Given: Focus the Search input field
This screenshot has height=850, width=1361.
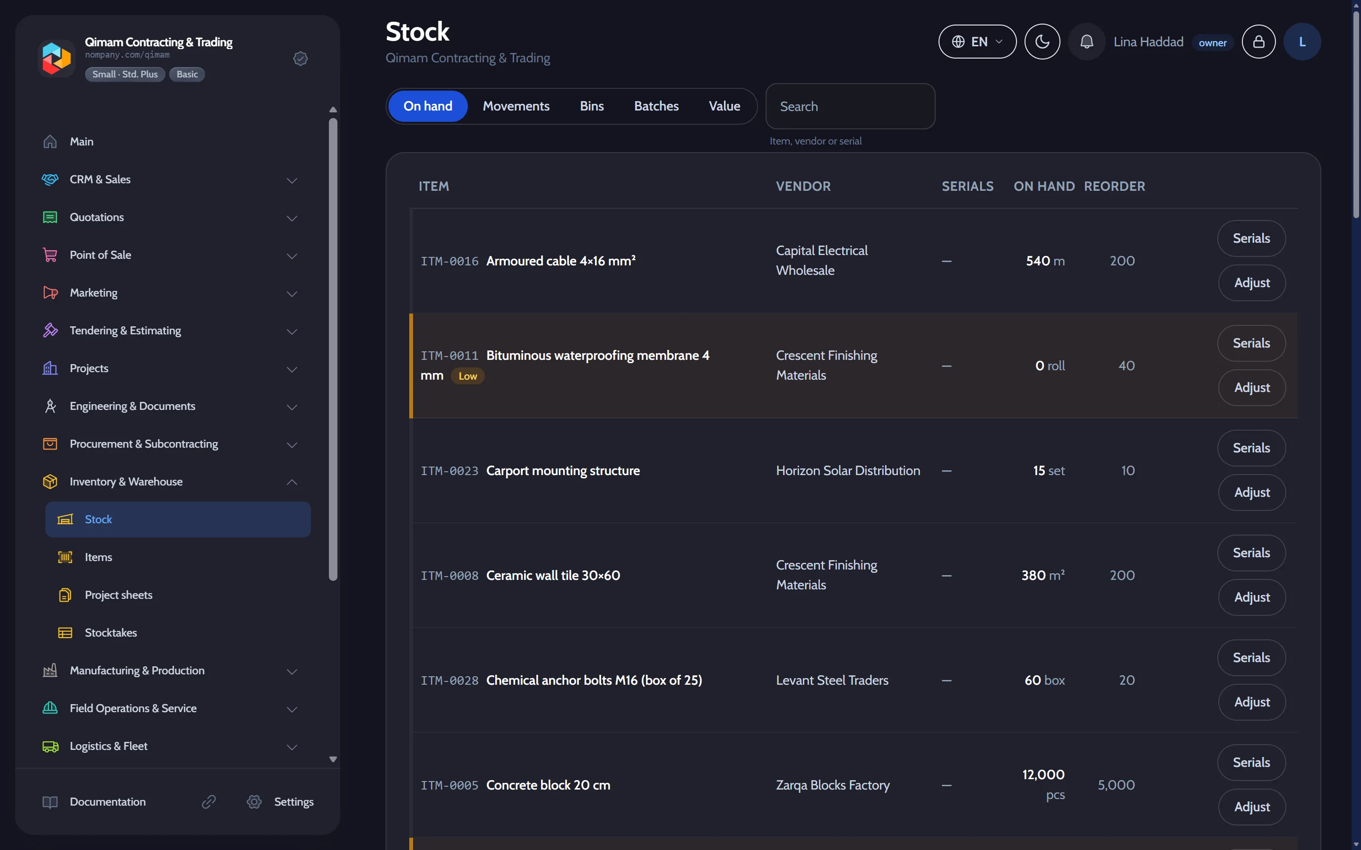Looking at the screenshot, I should click(850, 106).
